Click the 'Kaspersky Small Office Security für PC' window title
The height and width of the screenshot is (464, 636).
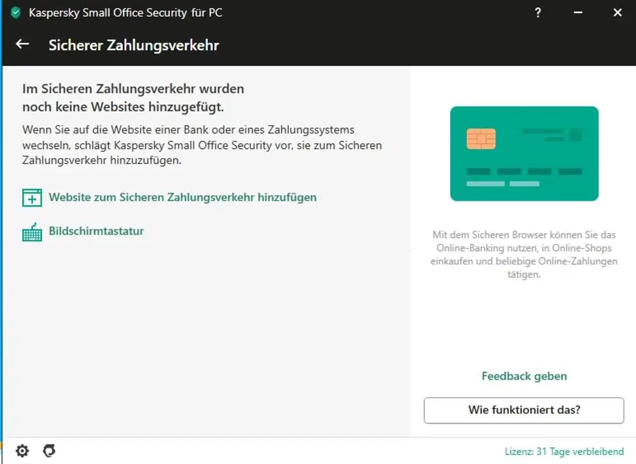click(125, 13)
